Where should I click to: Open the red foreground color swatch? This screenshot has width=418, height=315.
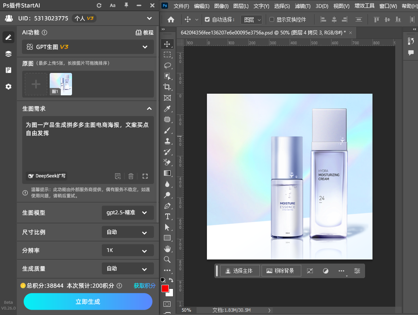(x=165, y=288)
